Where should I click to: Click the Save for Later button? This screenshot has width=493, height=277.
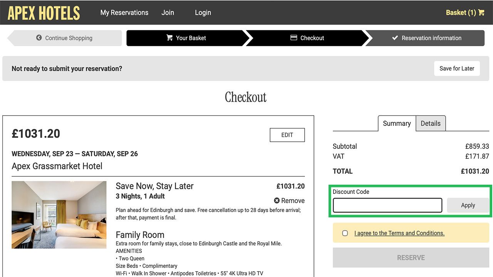pos(457,68)
